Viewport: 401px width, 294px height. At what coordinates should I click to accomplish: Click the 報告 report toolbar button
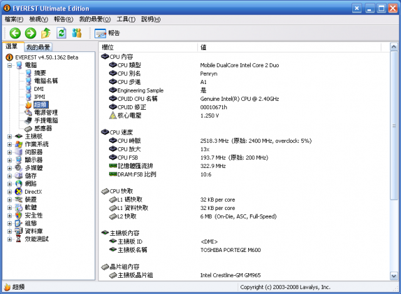tap(107, 33)
